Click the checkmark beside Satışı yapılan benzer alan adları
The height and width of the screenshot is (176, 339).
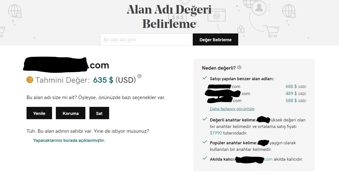(x=205, y=78)
